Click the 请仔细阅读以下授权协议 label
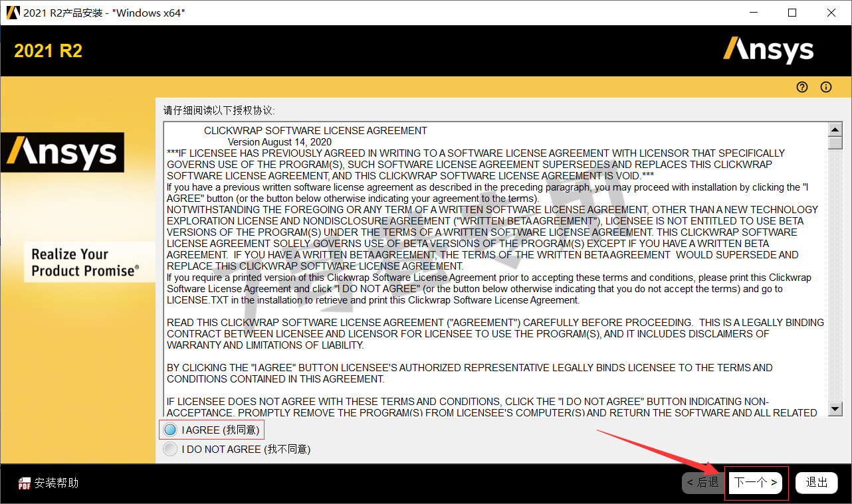Screen dimensions: 852x504 pos(219,110)
